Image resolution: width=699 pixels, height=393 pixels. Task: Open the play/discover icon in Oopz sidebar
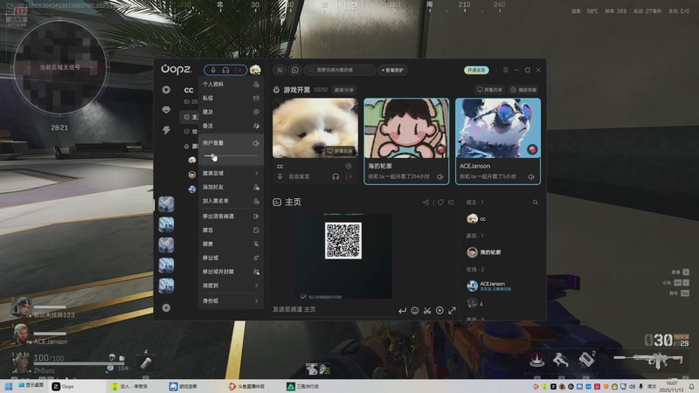pos(166,90)
